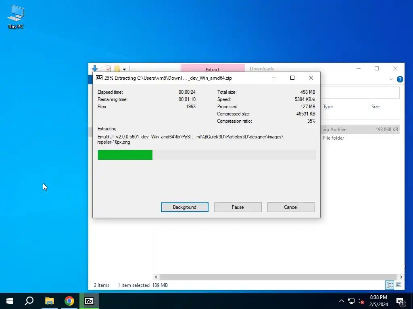
Task: Click scroll left arrow in Explorer
Action: (156, 277)
